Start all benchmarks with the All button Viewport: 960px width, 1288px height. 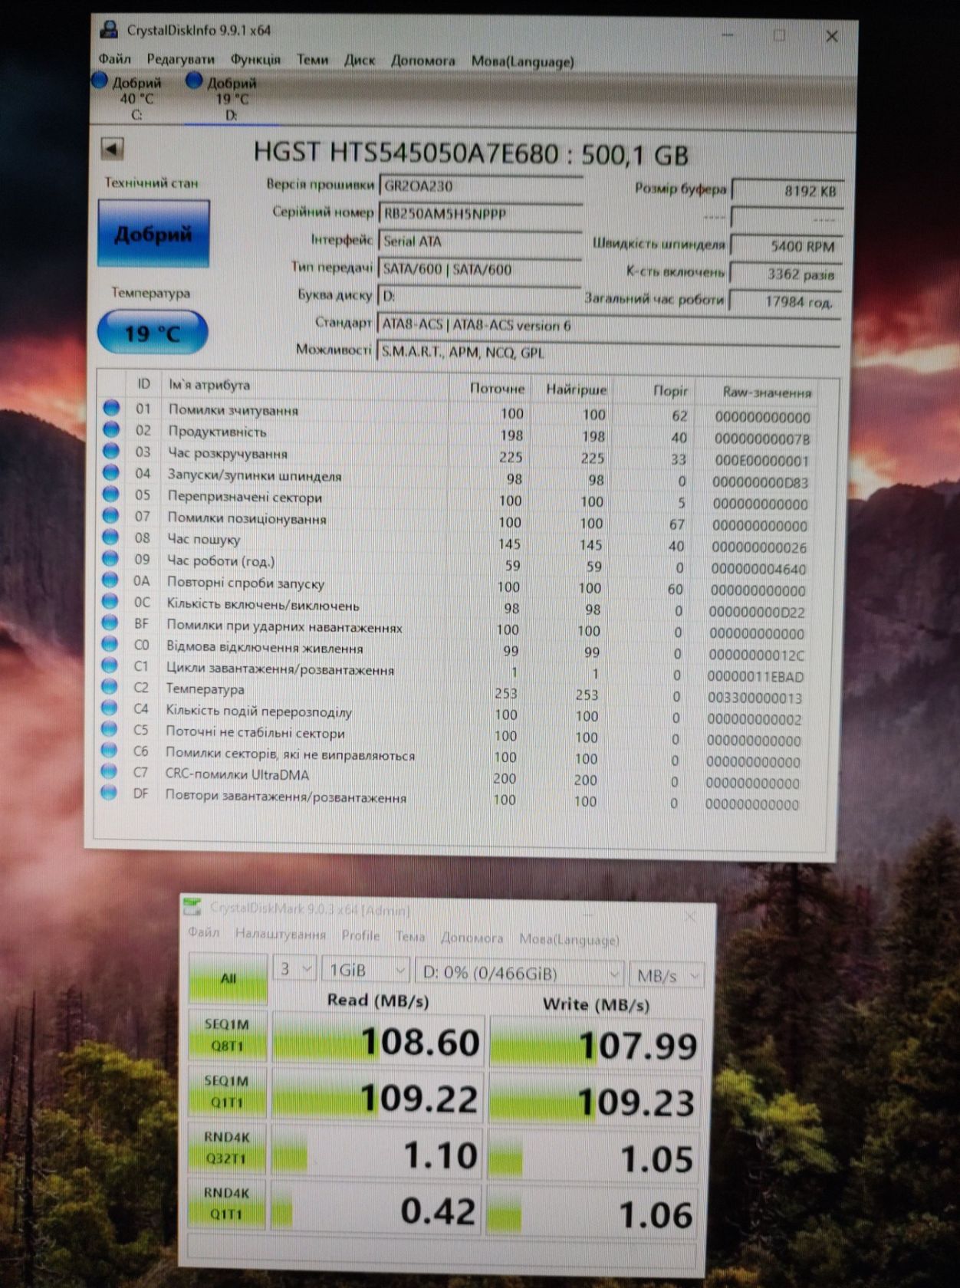[x=228, y=978]
